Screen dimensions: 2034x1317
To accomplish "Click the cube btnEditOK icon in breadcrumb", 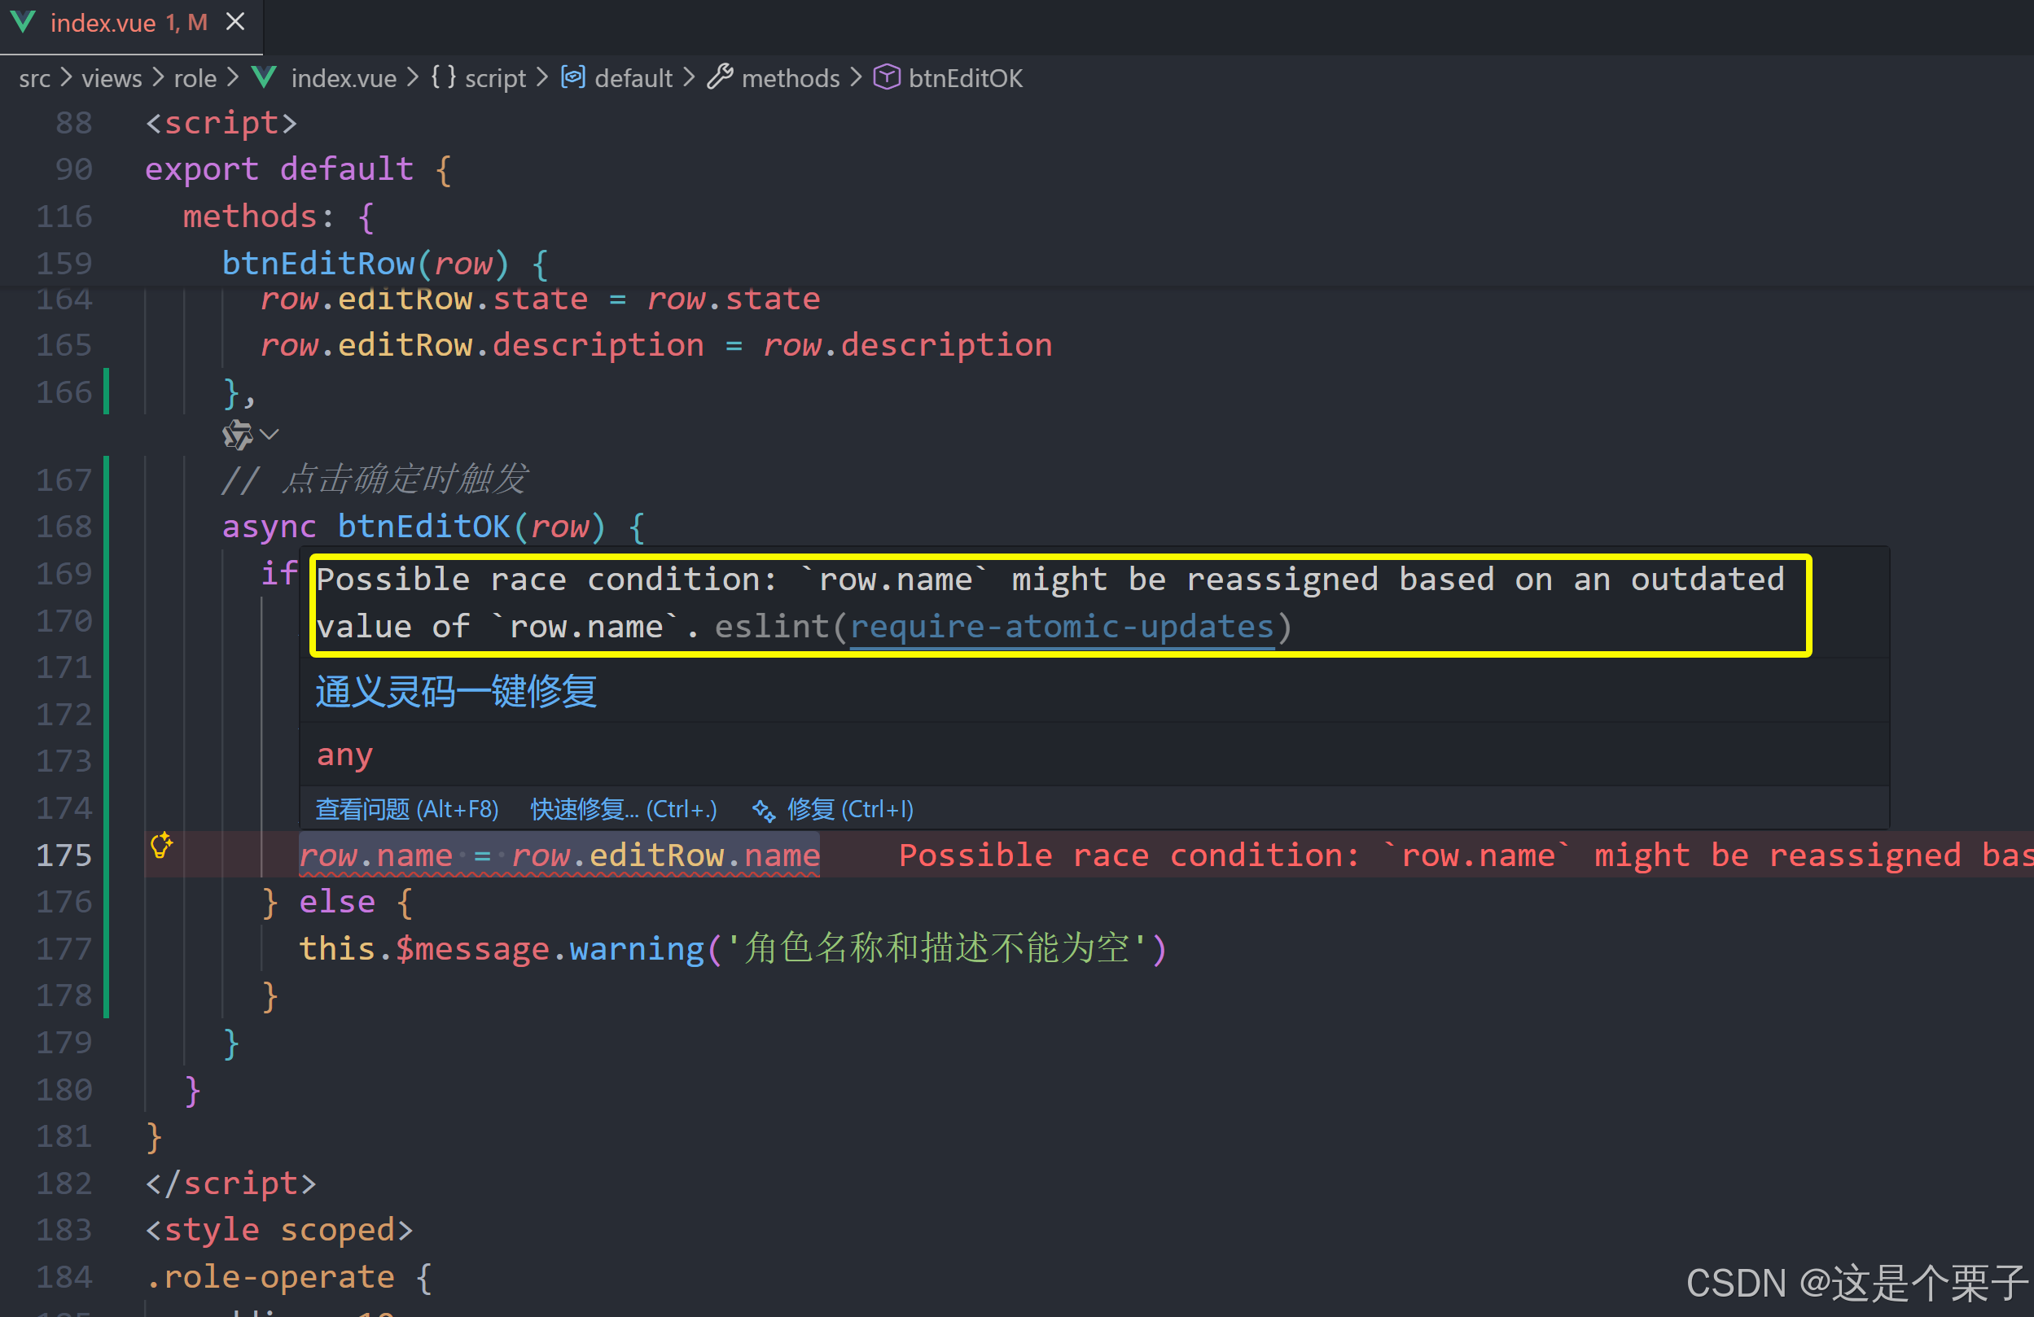I will tap(886, 77).
